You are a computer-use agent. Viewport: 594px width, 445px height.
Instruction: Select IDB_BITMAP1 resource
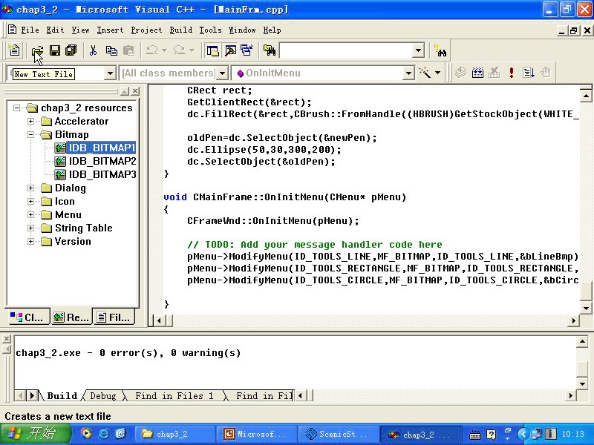click(x=102, y=148)
